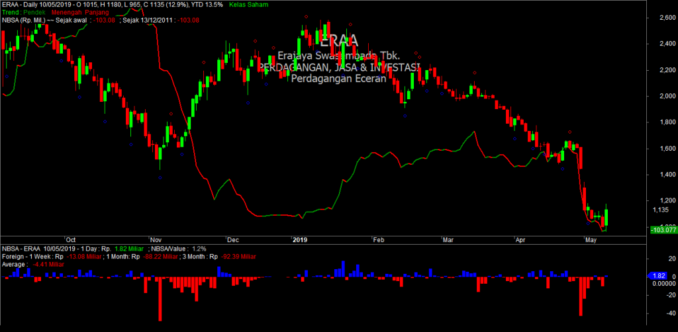Screen dimensions: 678x332
Task: Click the May label on time axis
Action: click(591, 239)
